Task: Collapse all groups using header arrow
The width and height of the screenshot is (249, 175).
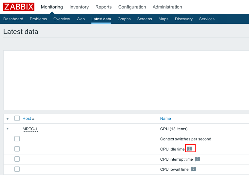Action: tap(8, 119)
